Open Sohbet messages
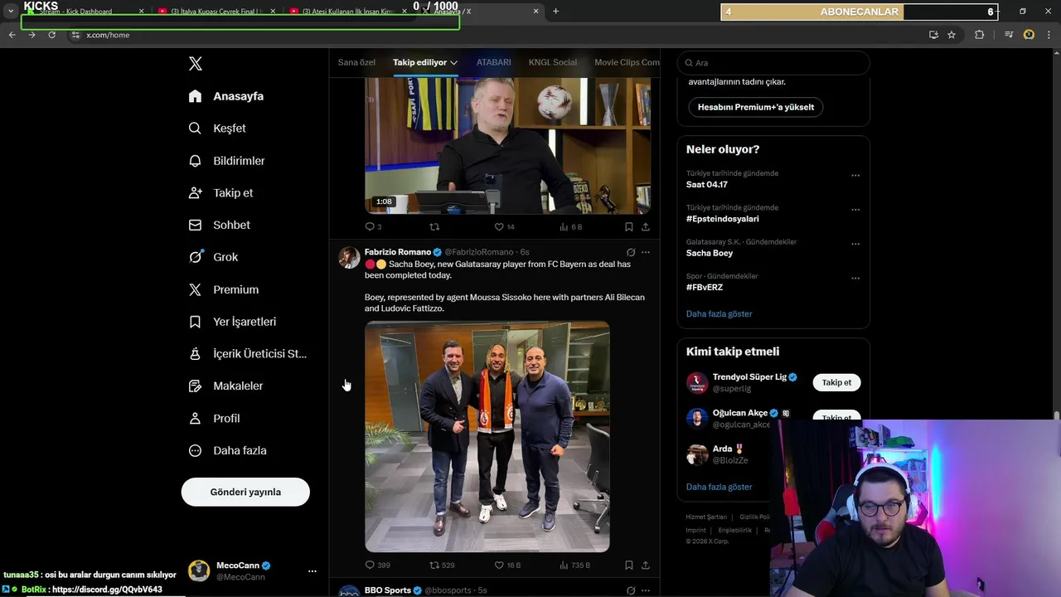Viewport: 1061px width, 597px height. pos(220,225)
